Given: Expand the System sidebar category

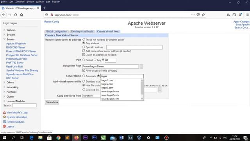Looking at the screenshot, I should 4,34.
